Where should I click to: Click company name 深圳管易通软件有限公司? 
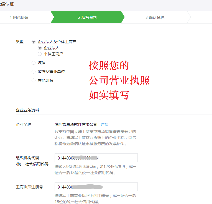(76, 124)
